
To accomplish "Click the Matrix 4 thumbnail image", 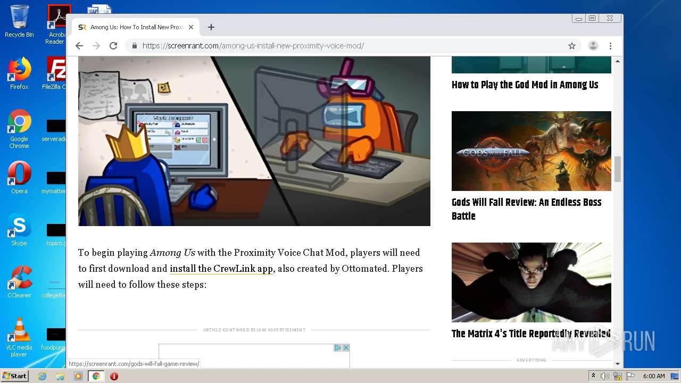I will tap(531, 282).
